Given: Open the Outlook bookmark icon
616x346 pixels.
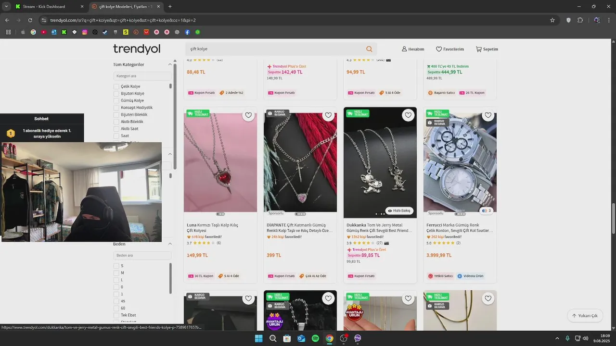Looking at the screenshot, I should [x=53, y=32].
